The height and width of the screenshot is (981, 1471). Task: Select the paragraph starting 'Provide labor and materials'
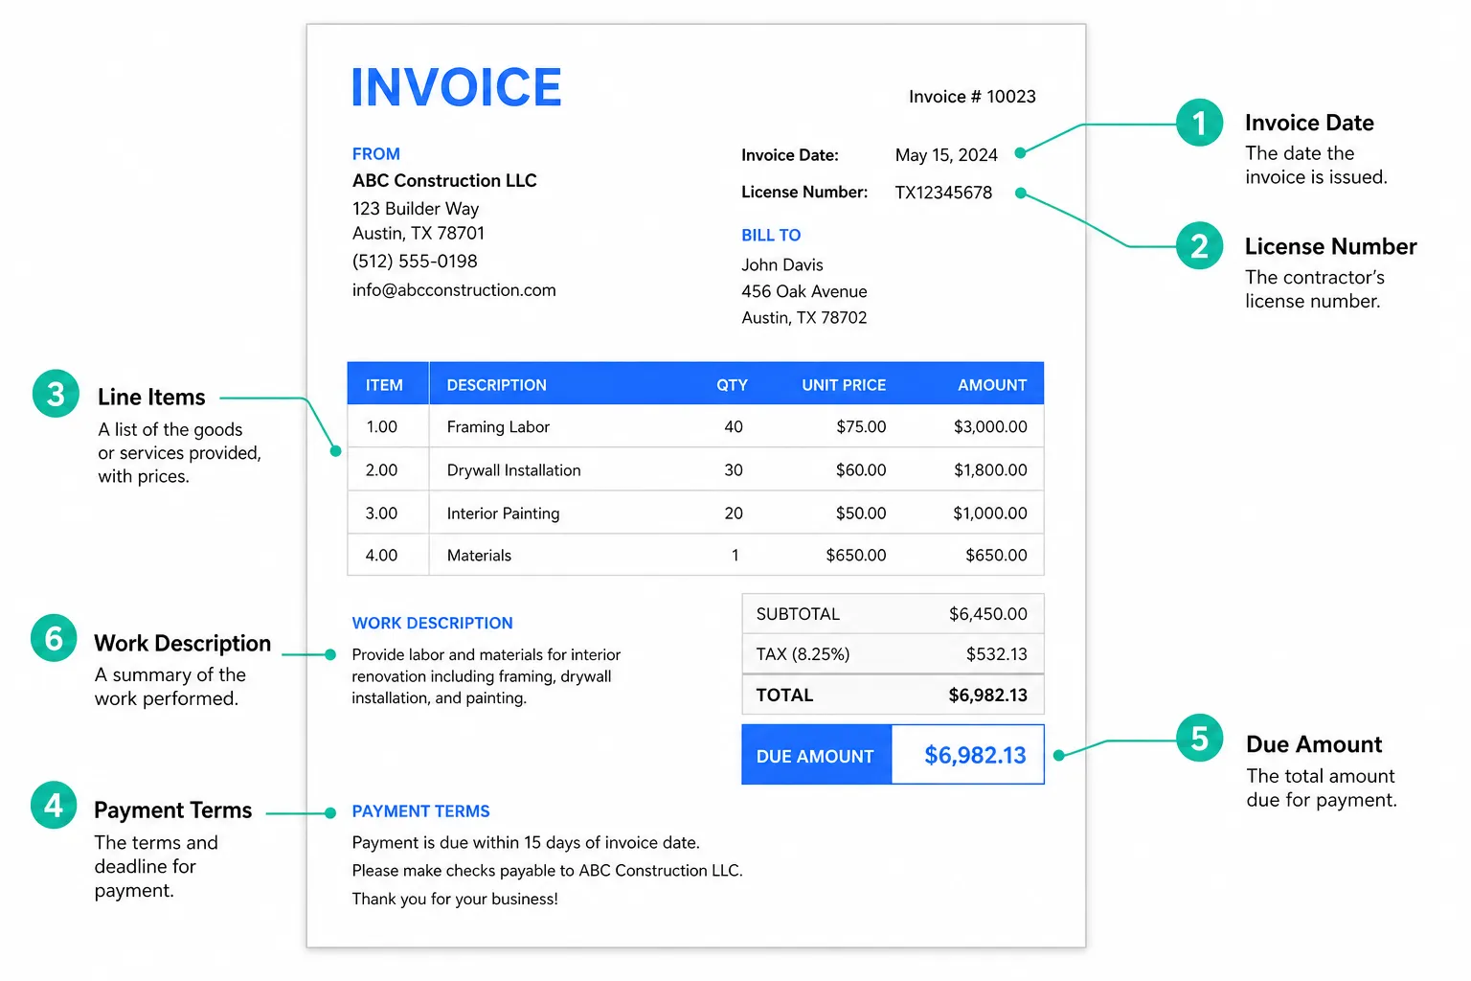click(486, 676)
